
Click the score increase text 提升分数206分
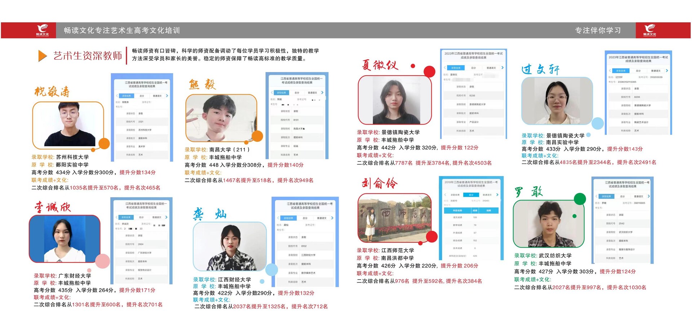coord(460,266)
